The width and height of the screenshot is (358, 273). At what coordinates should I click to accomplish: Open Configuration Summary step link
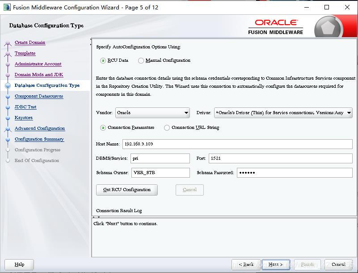click(x=39, y=139)
